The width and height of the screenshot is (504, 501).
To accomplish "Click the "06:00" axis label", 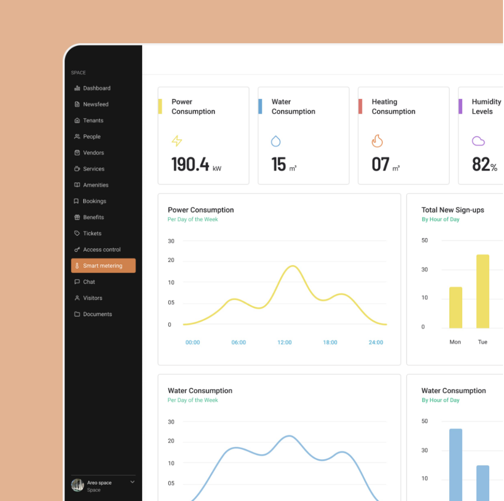I will [x=239, y=342].
